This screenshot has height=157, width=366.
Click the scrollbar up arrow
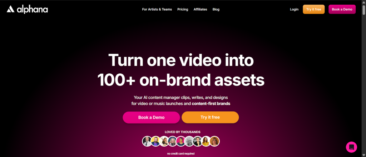(363, 2)
